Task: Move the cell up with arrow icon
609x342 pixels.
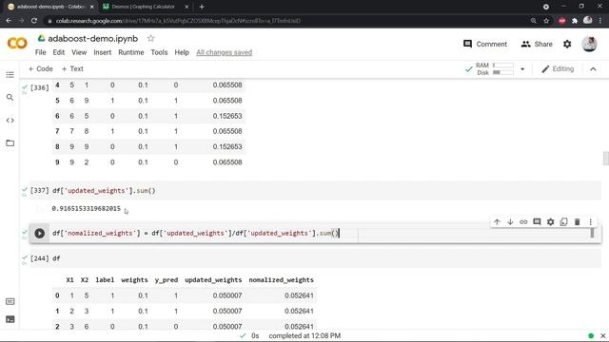Action: (x=497, y=221)
